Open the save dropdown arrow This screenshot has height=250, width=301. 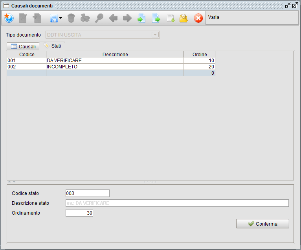pyautogui.click(x=61, y=18)
